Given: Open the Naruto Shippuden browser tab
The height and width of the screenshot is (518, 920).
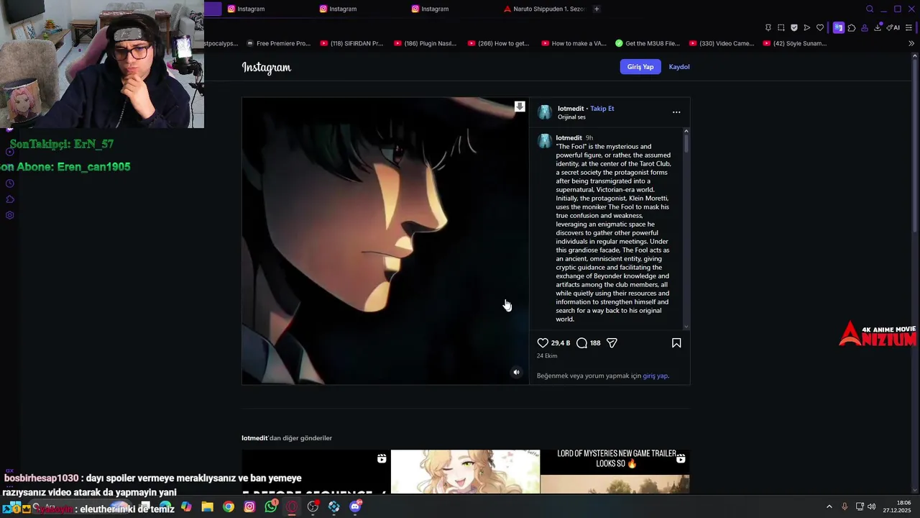Looking at the screenshot, I should tap(544, 9).
